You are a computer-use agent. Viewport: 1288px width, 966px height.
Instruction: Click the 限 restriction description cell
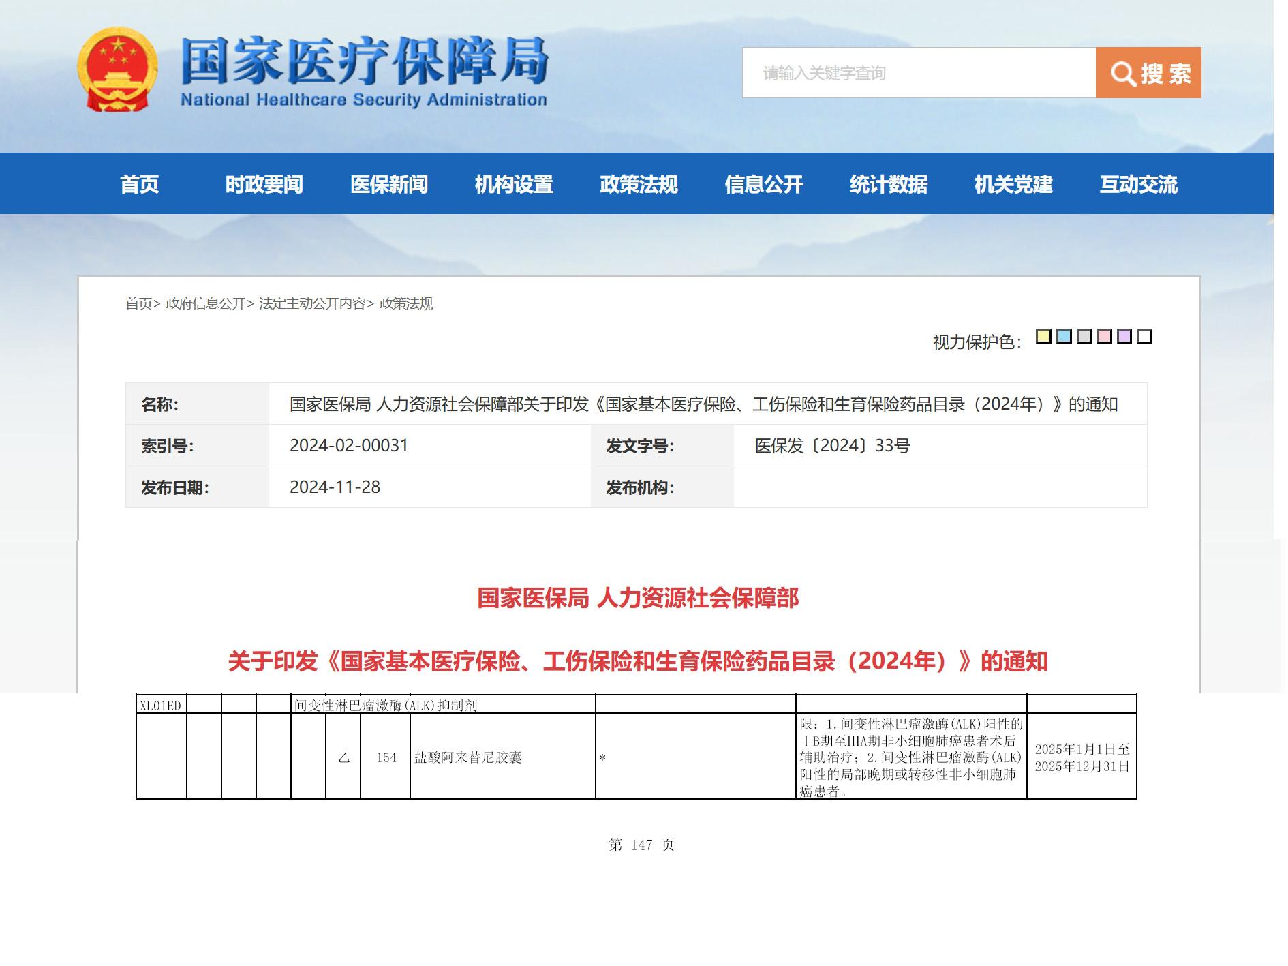(x=911, y=757)
